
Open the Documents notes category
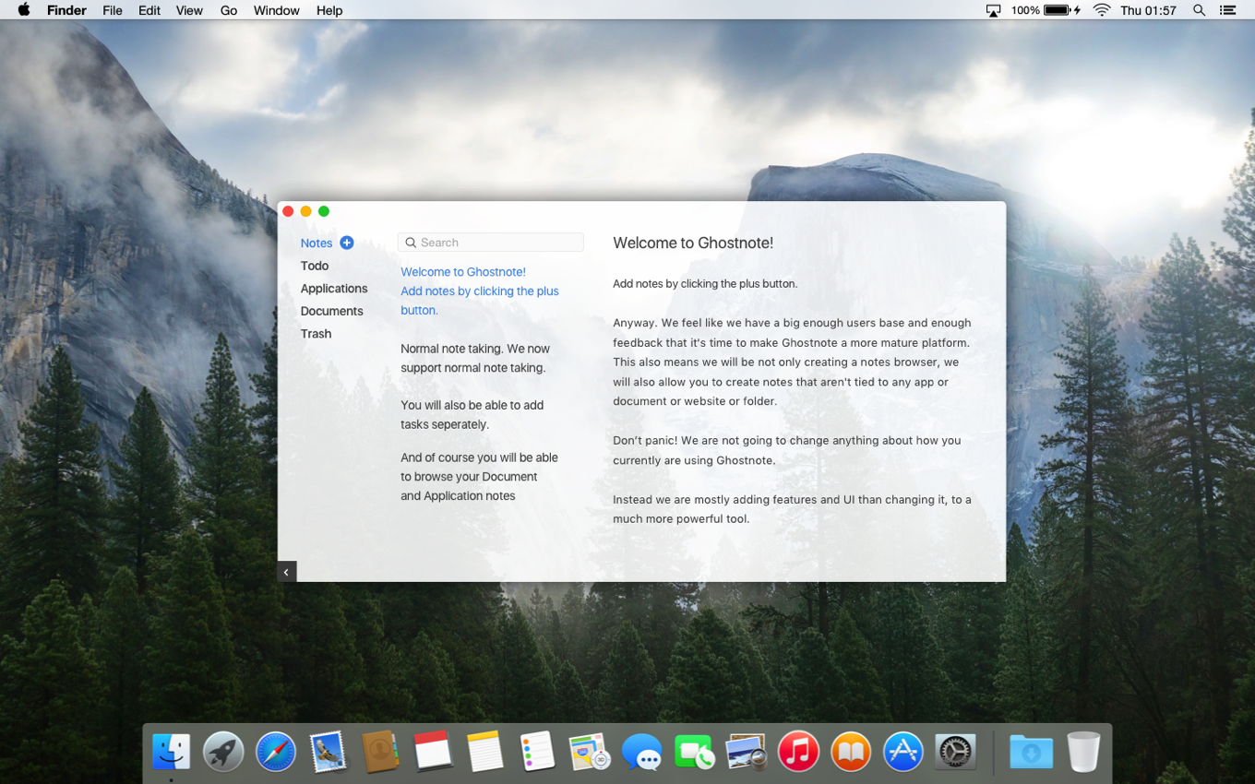[x=331, y=311]
